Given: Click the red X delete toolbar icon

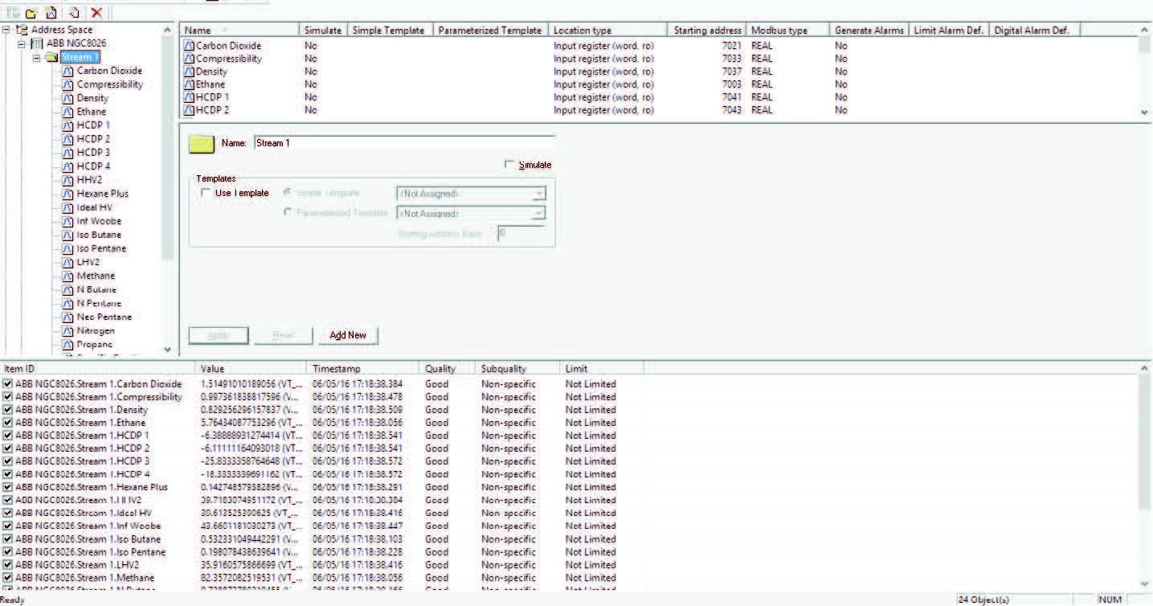Looking at the screenshot, I should pyautogui.click(x=96, y=12).
